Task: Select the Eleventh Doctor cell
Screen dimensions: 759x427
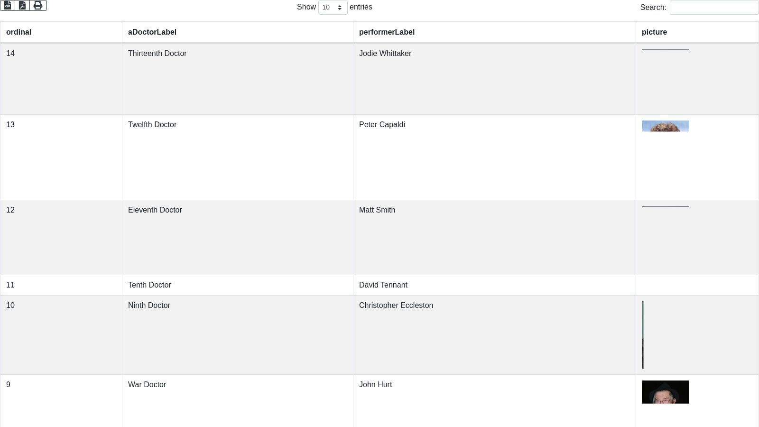Action: click(x=155, y=210)
